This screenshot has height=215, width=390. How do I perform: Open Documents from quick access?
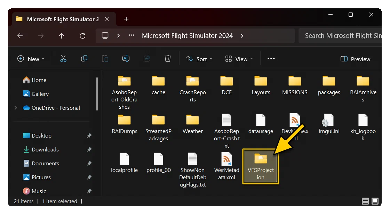pyautogui.click(x=41, y=164)
